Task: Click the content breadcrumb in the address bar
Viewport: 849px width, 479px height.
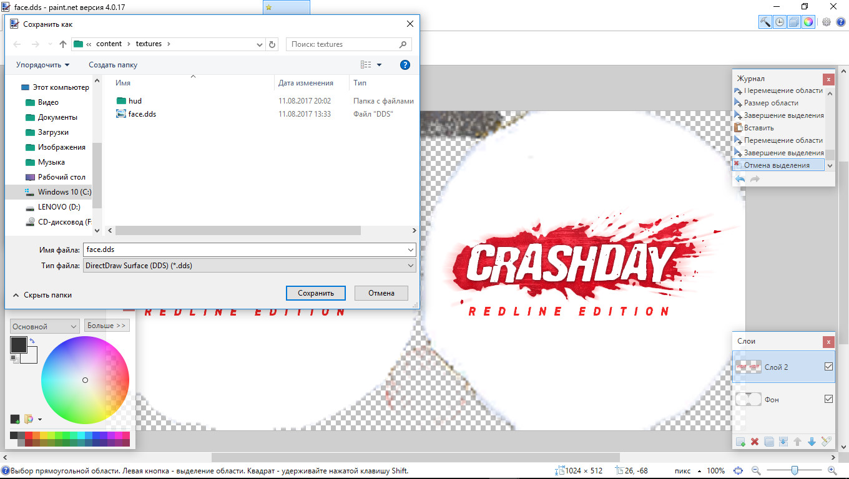Action: (x=109, y=44)
